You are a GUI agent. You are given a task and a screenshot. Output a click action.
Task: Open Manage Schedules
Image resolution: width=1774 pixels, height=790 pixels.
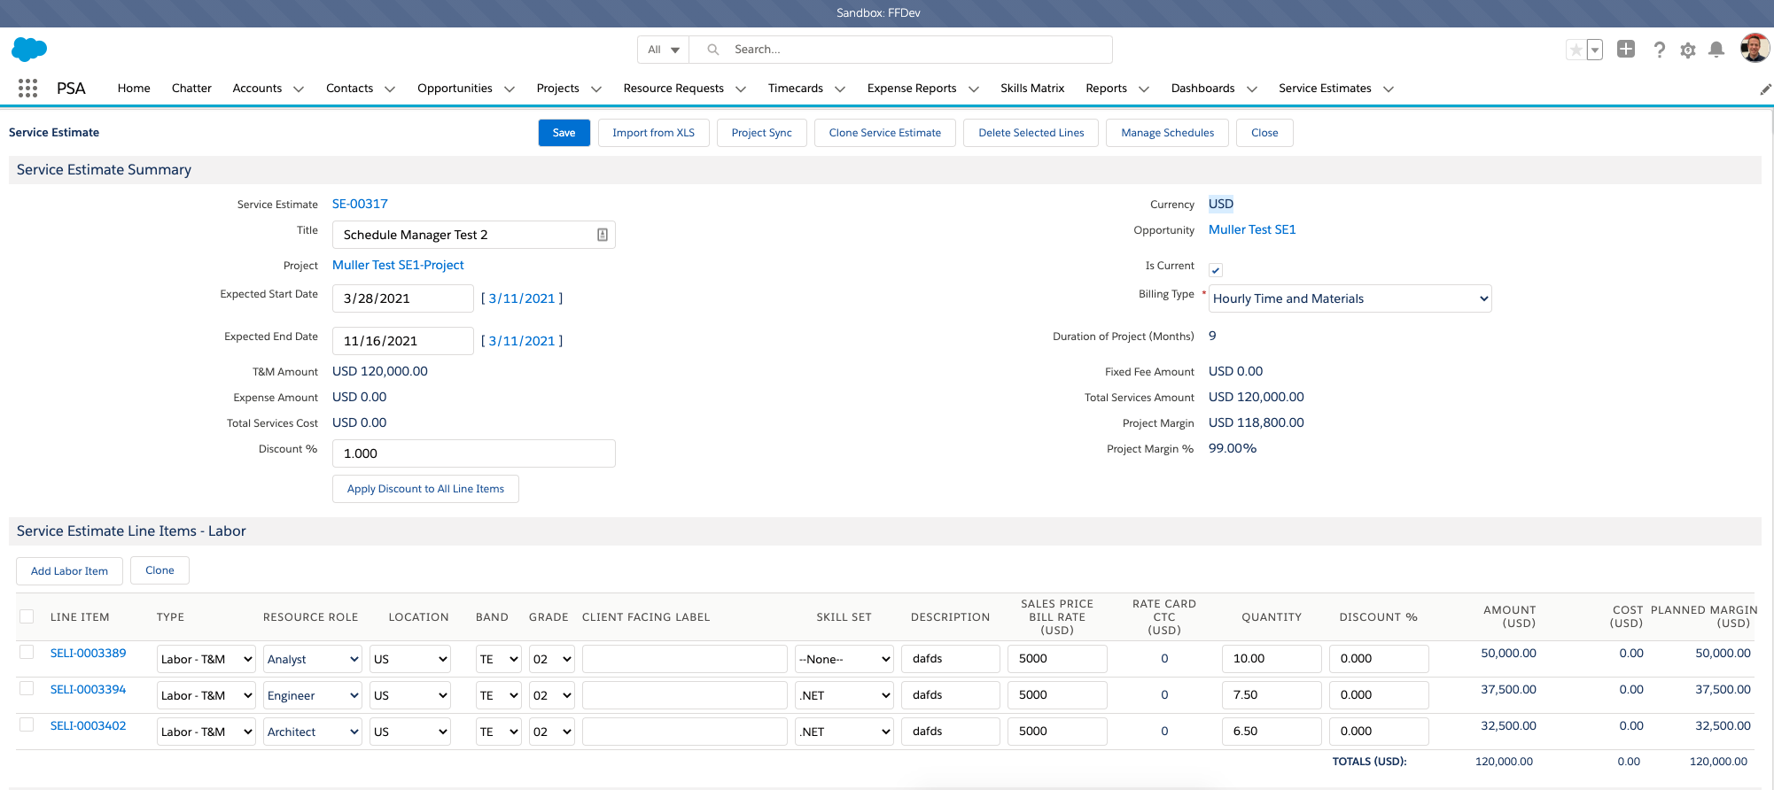tap(1168, 133)
